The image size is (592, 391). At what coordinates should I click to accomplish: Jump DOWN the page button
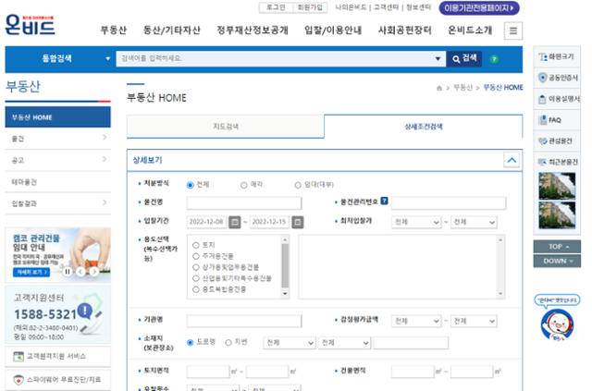(x=557, y=262)
